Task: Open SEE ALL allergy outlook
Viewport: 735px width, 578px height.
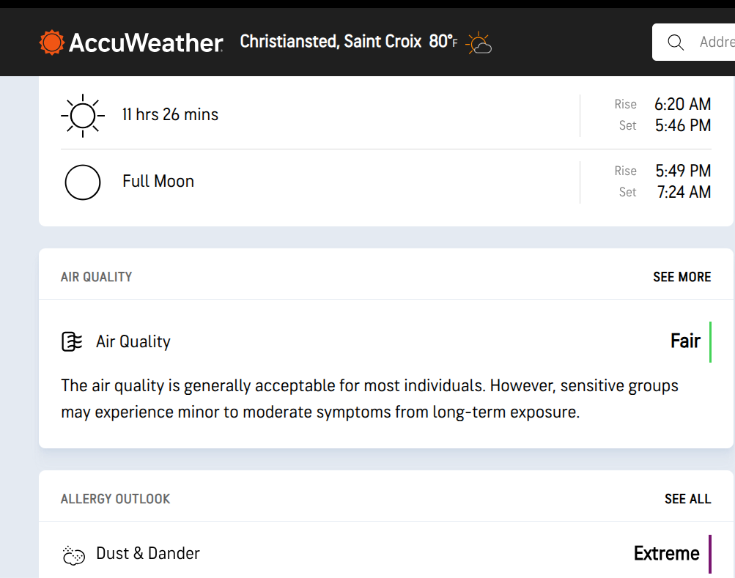Action: click(687, 499)
